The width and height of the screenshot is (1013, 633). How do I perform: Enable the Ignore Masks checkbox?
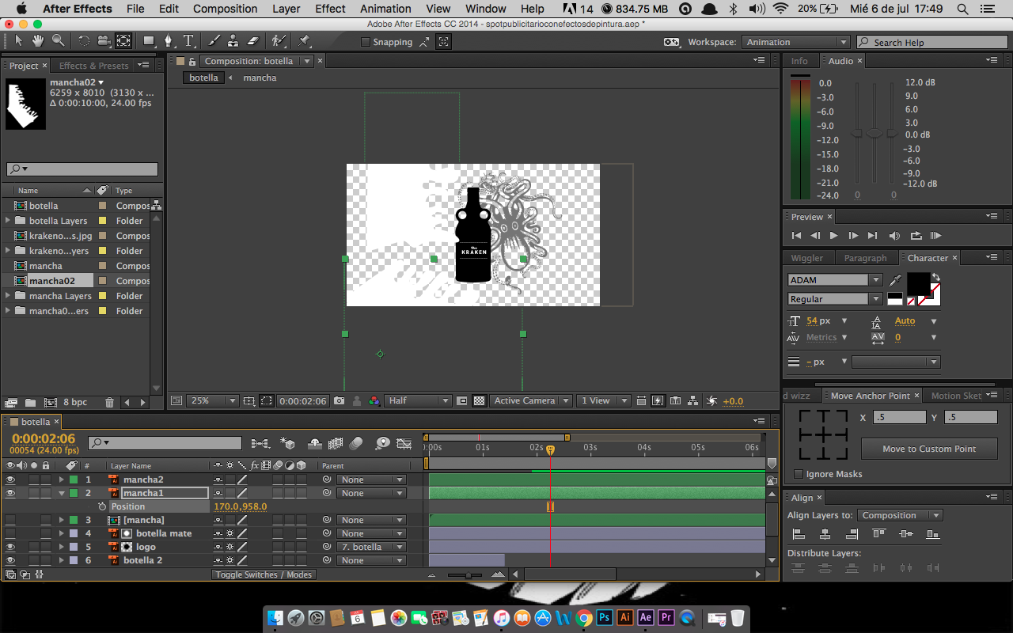pyautogui.click(x=798, y=474)
